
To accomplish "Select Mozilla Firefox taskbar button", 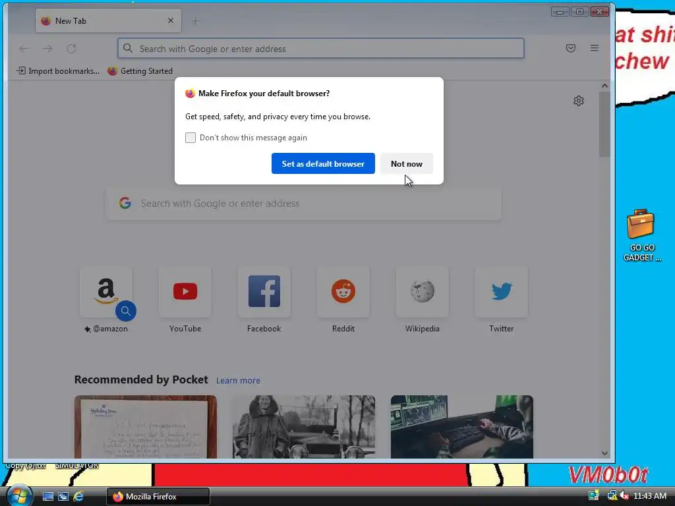I will (x=158, y=497).
